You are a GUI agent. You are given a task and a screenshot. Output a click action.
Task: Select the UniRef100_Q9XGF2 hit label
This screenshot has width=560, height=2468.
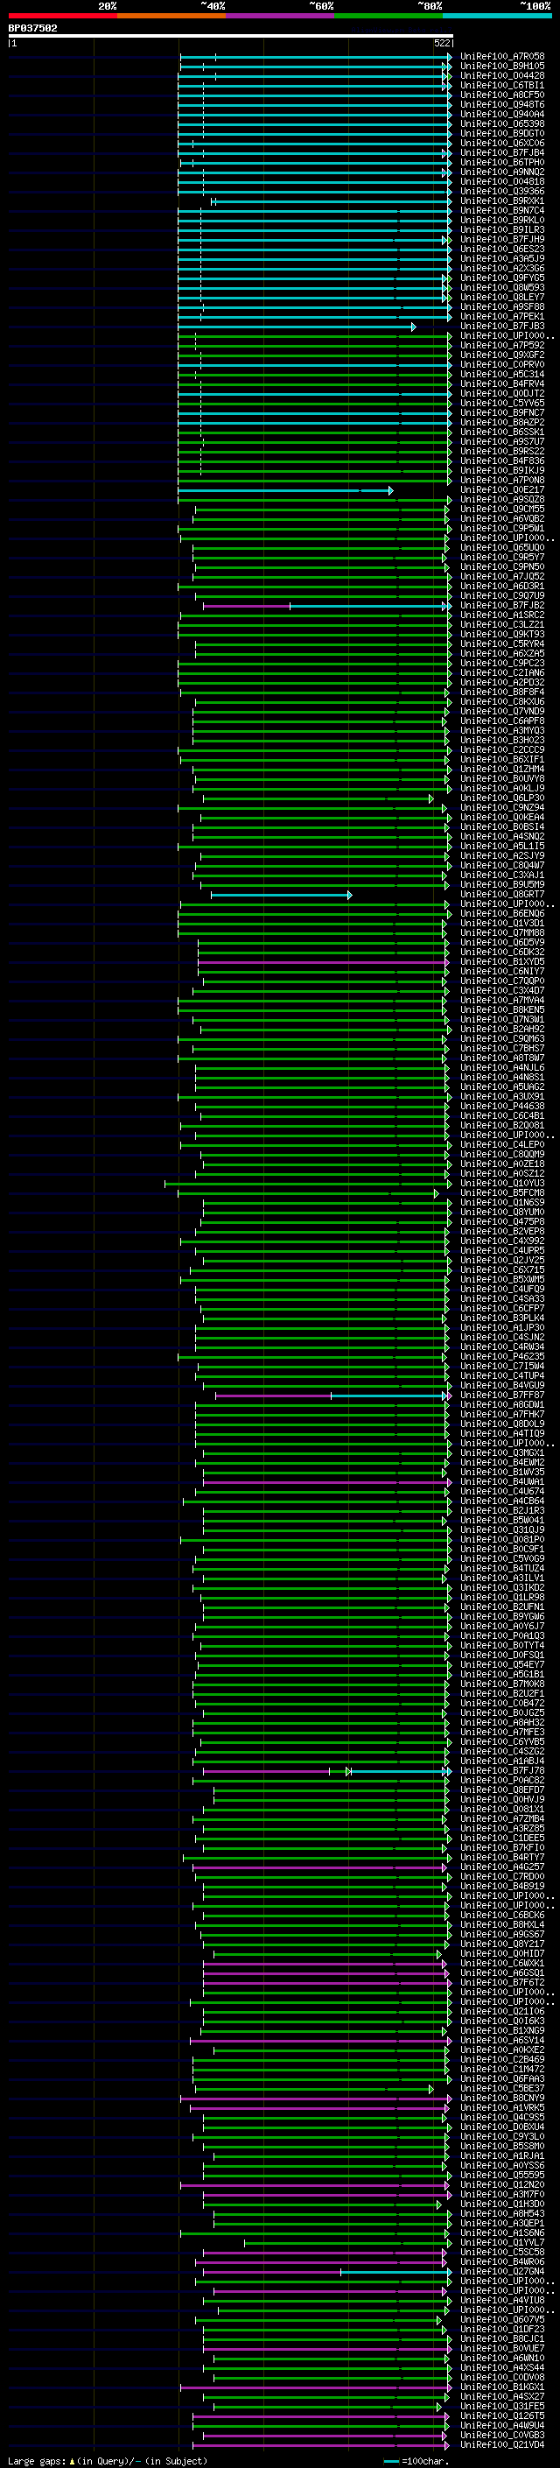click(x=502, y=355)
